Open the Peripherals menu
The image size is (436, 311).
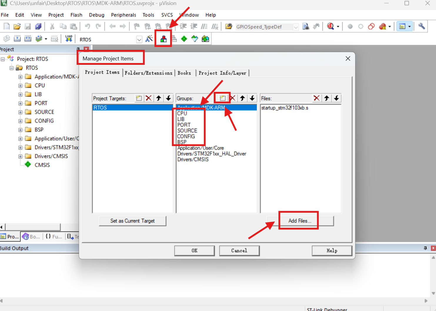(123, 15)
